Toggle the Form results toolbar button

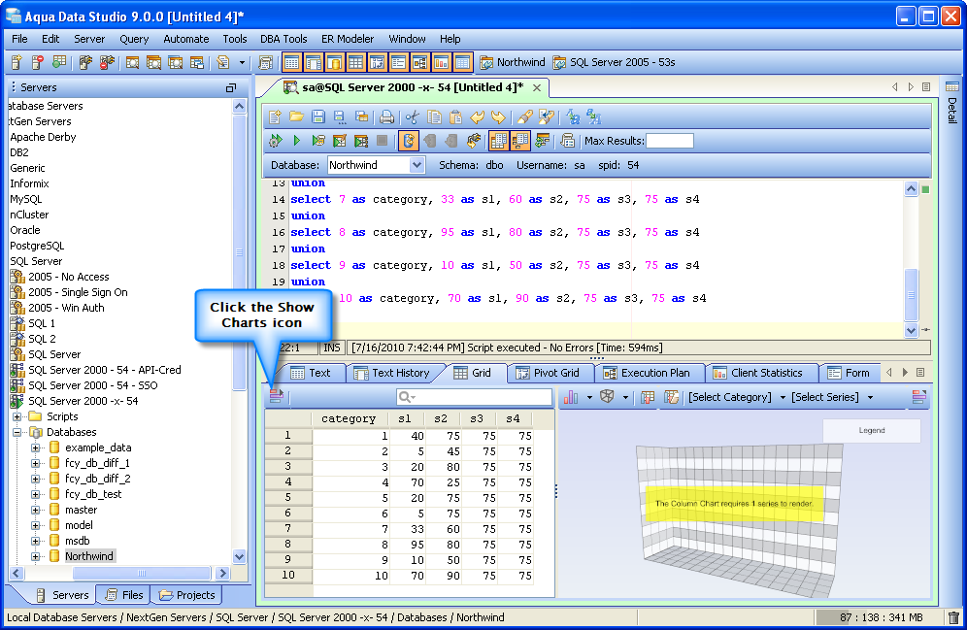398,62
